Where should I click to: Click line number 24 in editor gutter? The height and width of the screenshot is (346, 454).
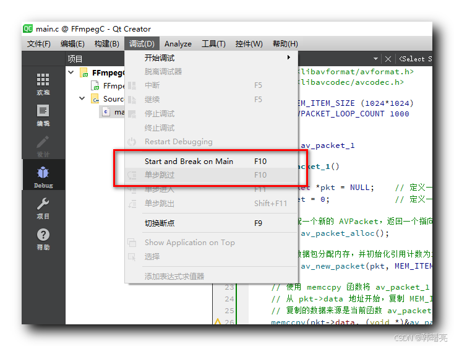pyautogui.click(x=229, y=299)
